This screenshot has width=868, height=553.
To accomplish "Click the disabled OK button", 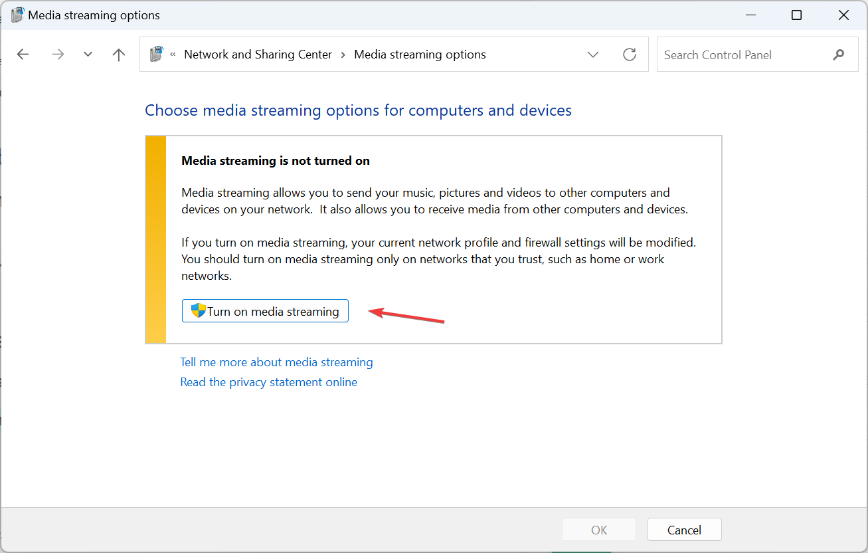I will pos(598,529).
